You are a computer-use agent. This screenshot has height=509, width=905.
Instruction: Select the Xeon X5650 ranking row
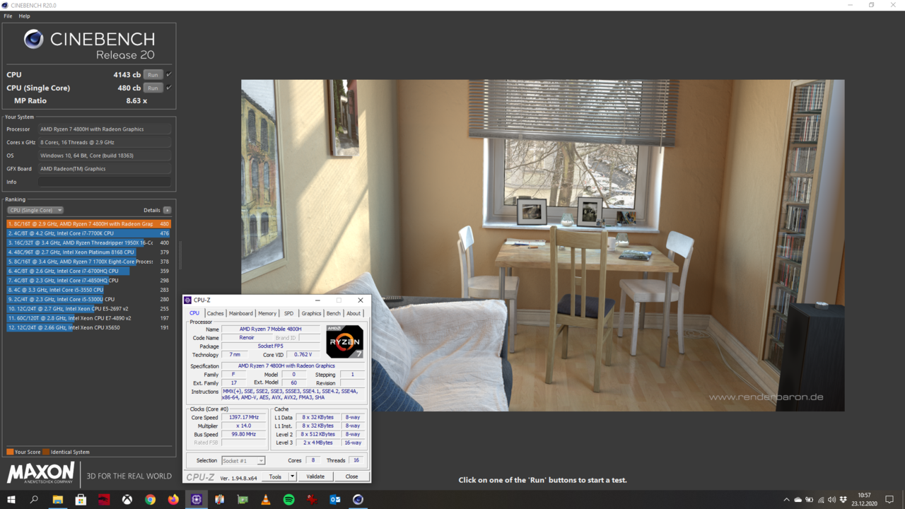pyautogui.click(x=88, y=327)
